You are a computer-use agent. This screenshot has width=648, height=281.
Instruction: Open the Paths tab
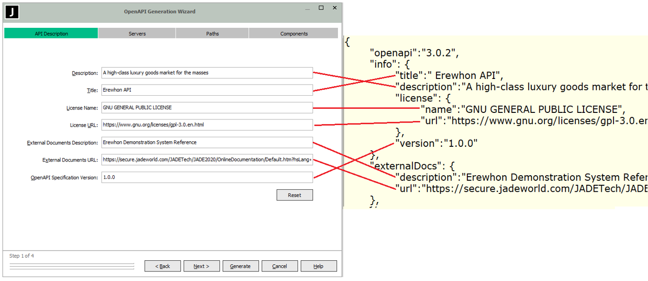click(212, 33)
